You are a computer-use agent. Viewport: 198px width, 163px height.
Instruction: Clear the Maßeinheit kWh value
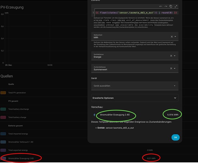pos(172,37)
